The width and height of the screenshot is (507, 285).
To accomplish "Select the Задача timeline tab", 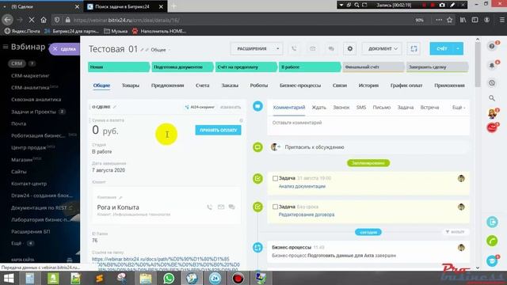I will 405,108.
